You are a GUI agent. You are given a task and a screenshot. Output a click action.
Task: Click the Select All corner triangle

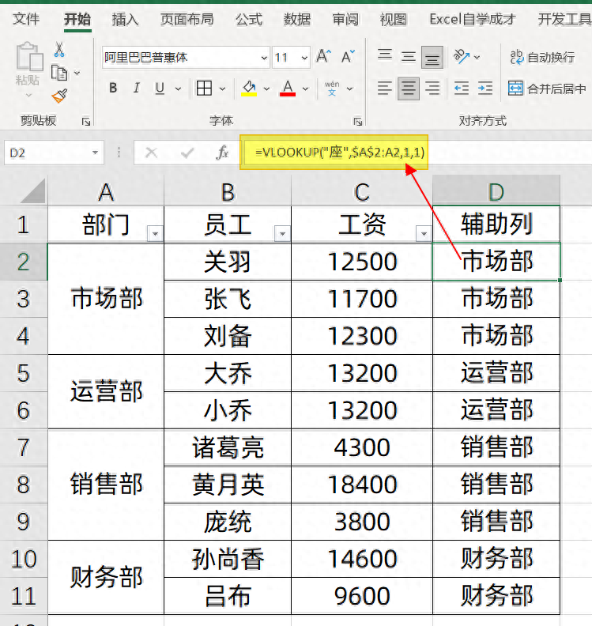click(x=32, y=190)
